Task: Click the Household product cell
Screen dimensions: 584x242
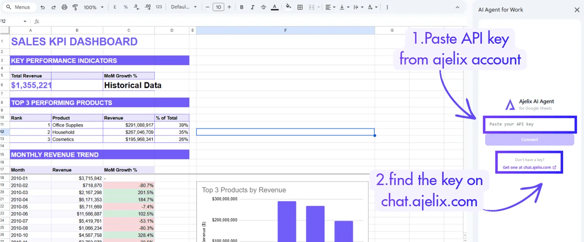Action: coord(77,132)
